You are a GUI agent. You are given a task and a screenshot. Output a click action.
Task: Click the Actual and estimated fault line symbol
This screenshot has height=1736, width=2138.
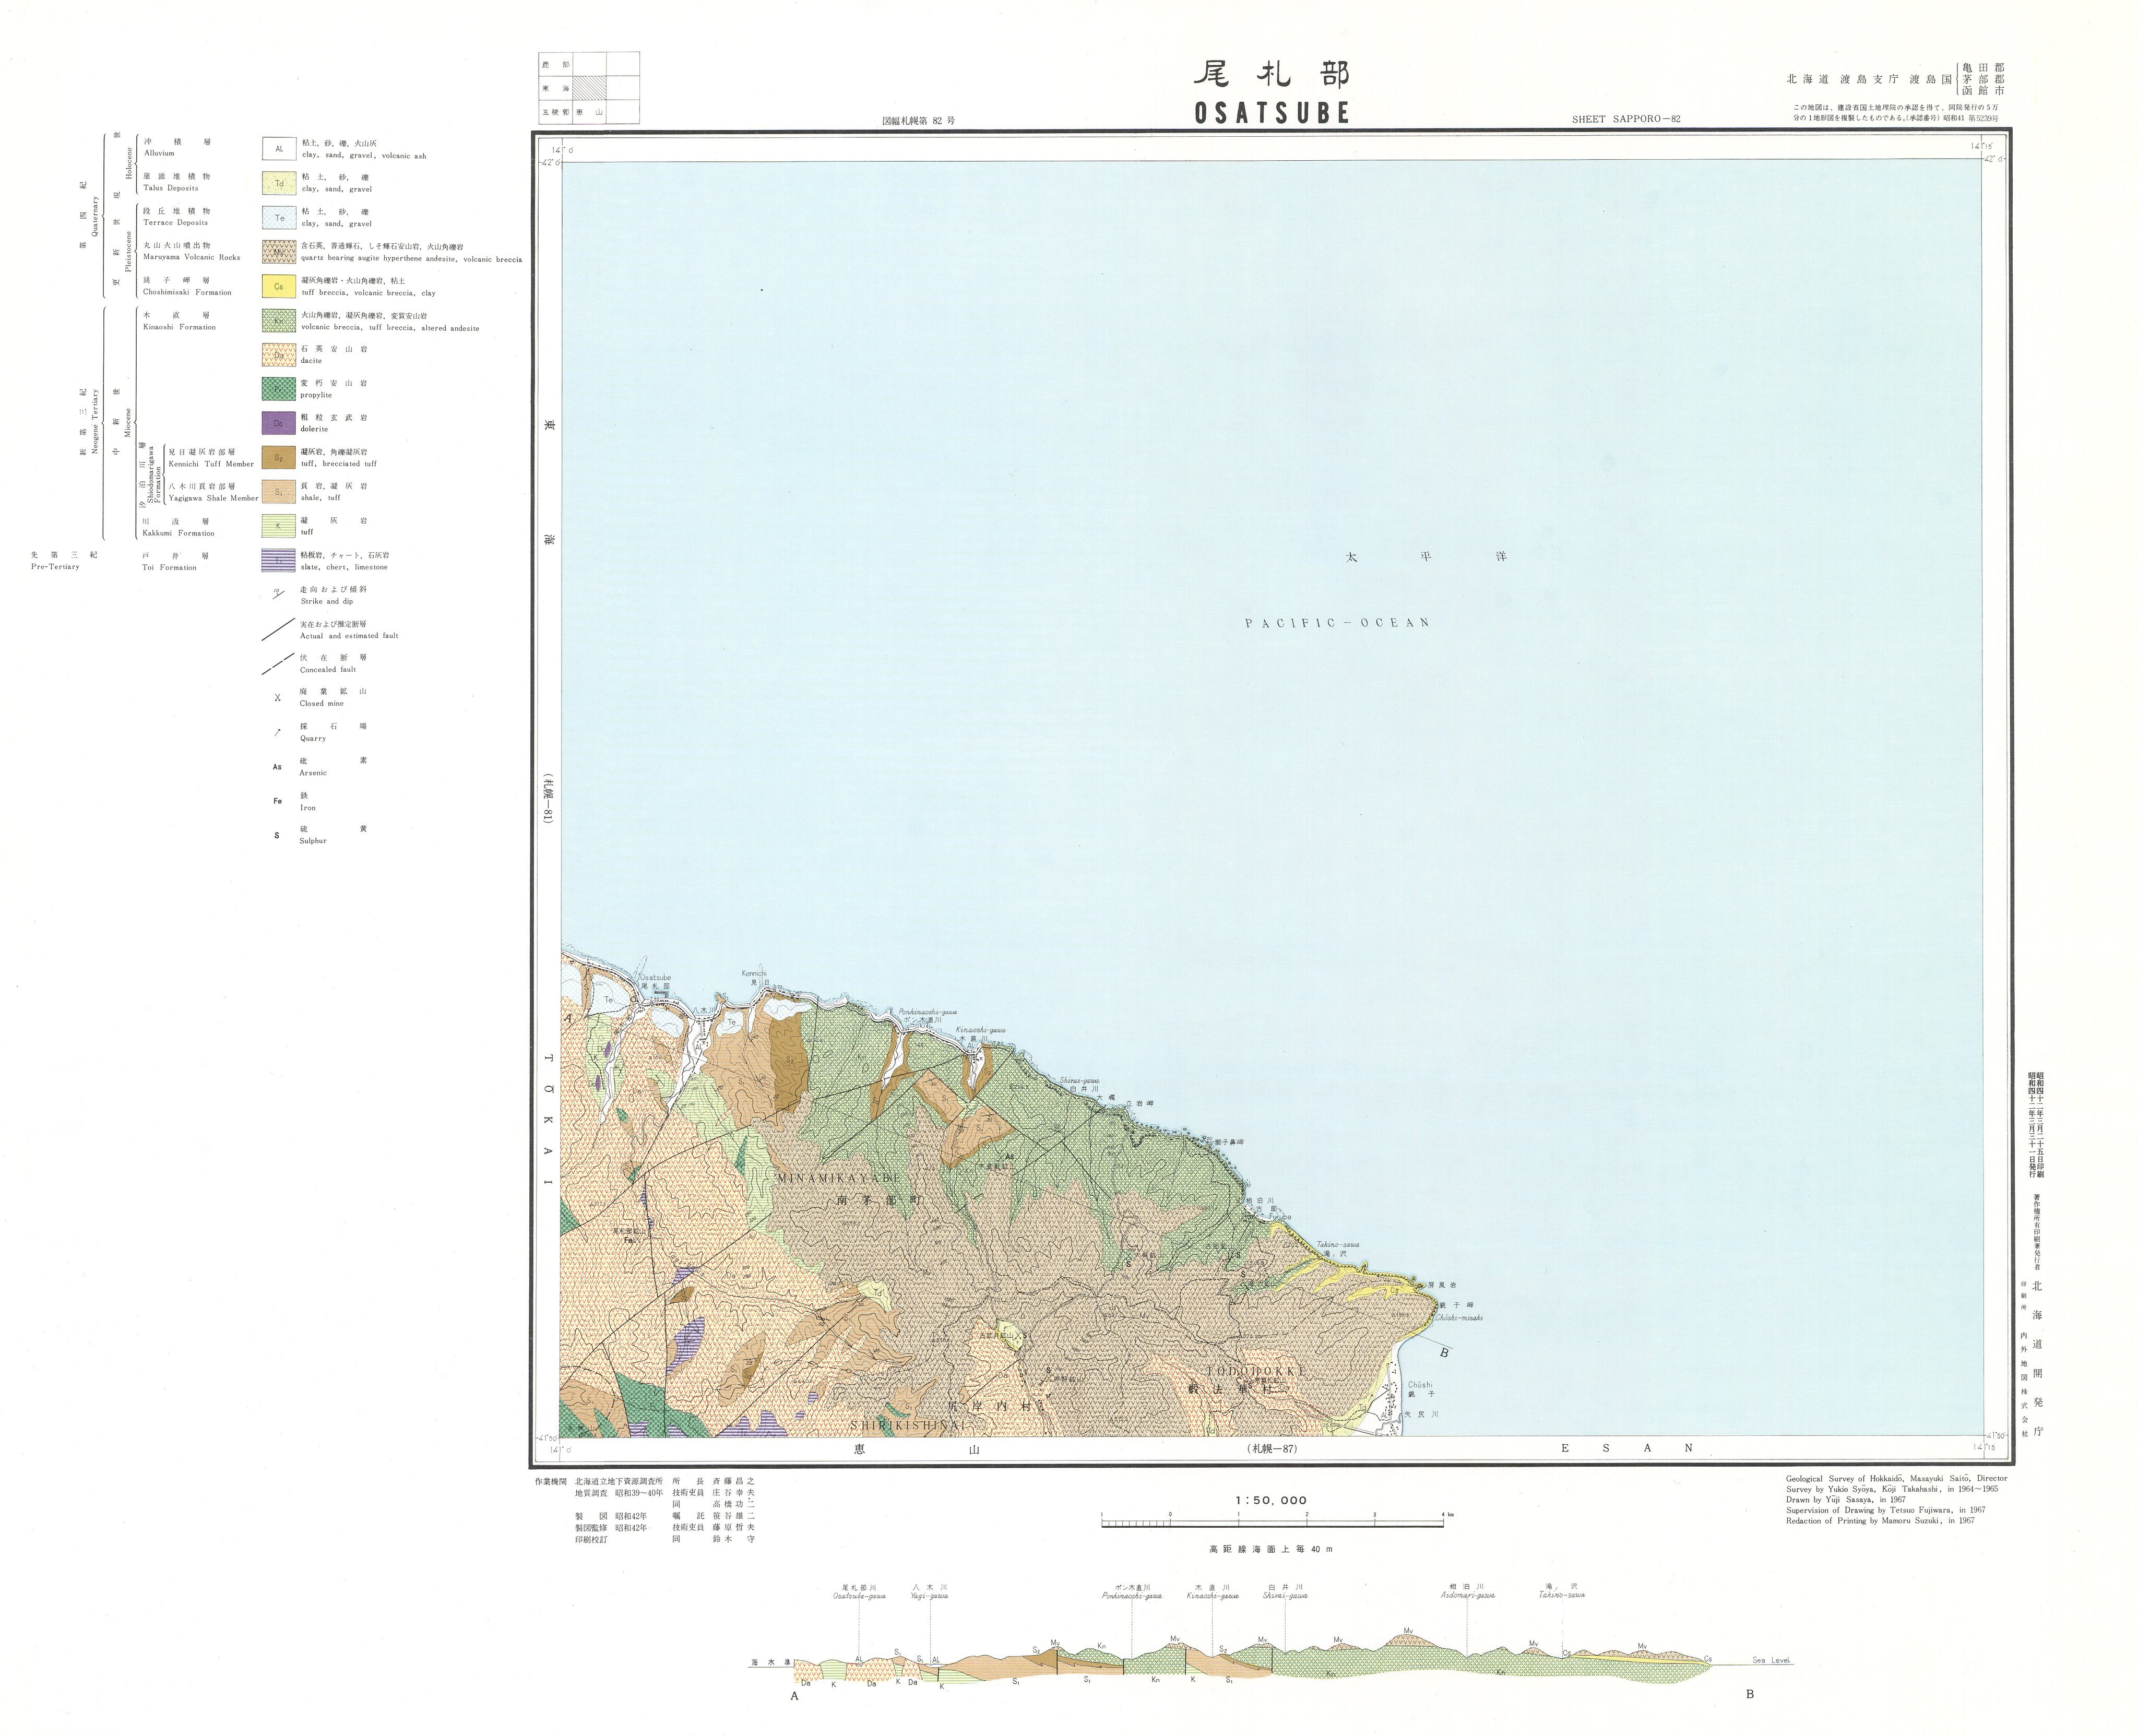click(x=278, y=629)
